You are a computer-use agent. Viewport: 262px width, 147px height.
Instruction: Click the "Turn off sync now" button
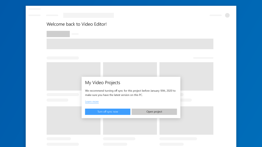pyautogui.click(x=108, y=112)
